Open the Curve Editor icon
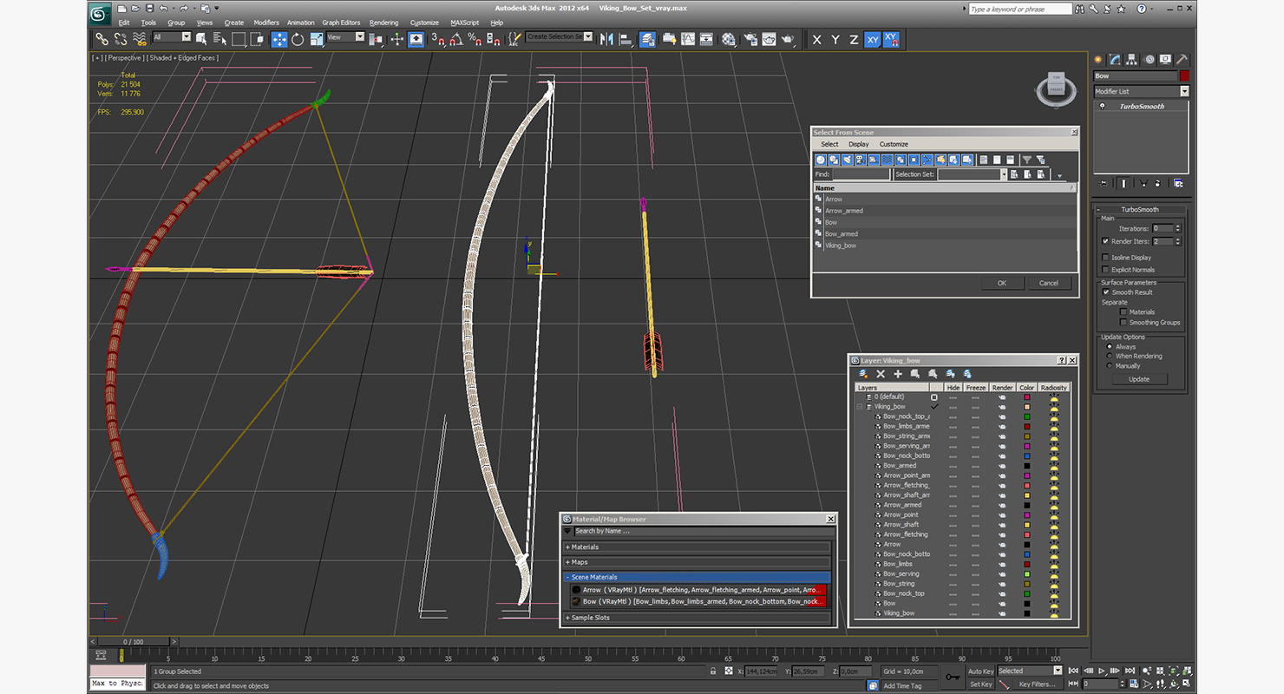Image resolution: width=1284 pixels, height=694 pixels. coord(688,39)
